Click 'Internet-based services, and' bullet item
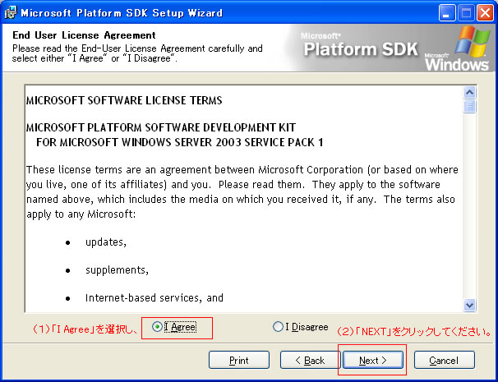Viewport: 498px width, 382px height. pos(154,298)
